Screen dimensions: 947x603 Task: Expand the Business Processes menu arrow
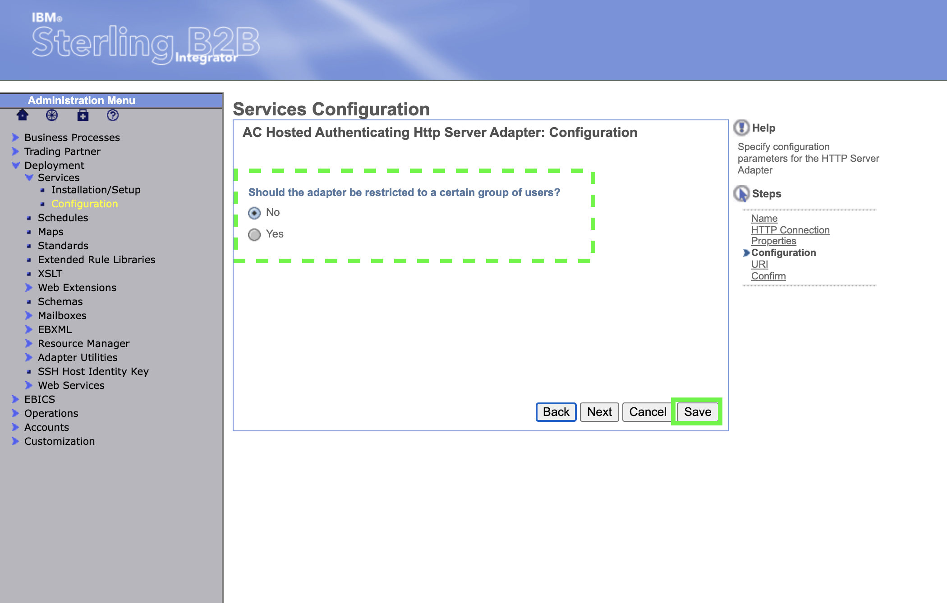tap(15, 137)
